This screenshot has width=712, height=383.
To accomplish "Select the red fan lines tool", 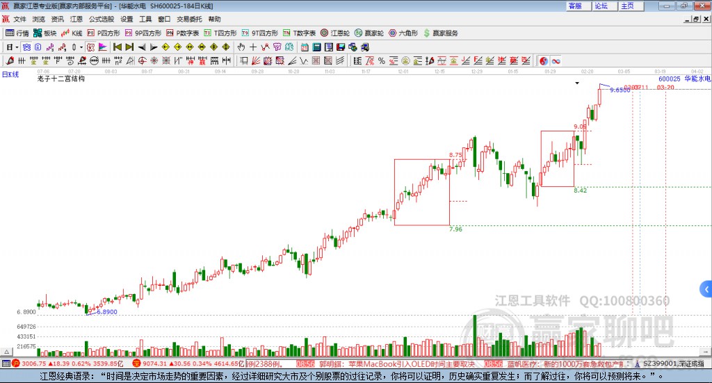I will tap(256, 60).
